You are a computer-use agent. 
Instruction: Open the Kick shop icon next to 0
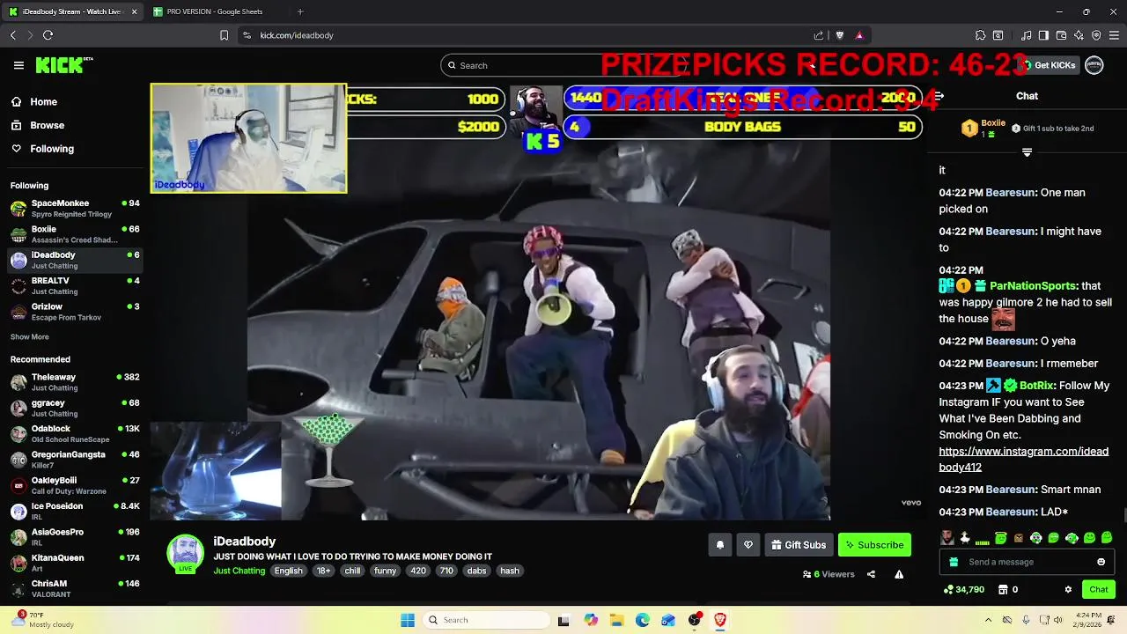(x=1001, y=589)
